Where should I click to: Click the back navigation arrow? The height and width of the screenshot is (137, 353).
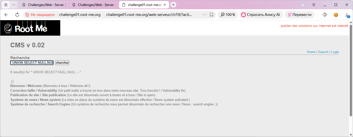(6, 15)
